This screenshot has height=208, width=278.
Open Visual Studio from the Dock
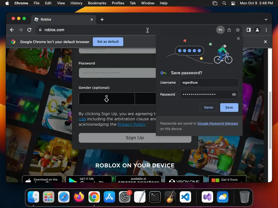pos(207,197)
